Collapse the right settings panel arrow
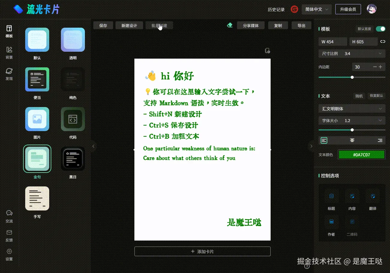Image resolution: width=390 pixels, height=273 pixels. 311,146
